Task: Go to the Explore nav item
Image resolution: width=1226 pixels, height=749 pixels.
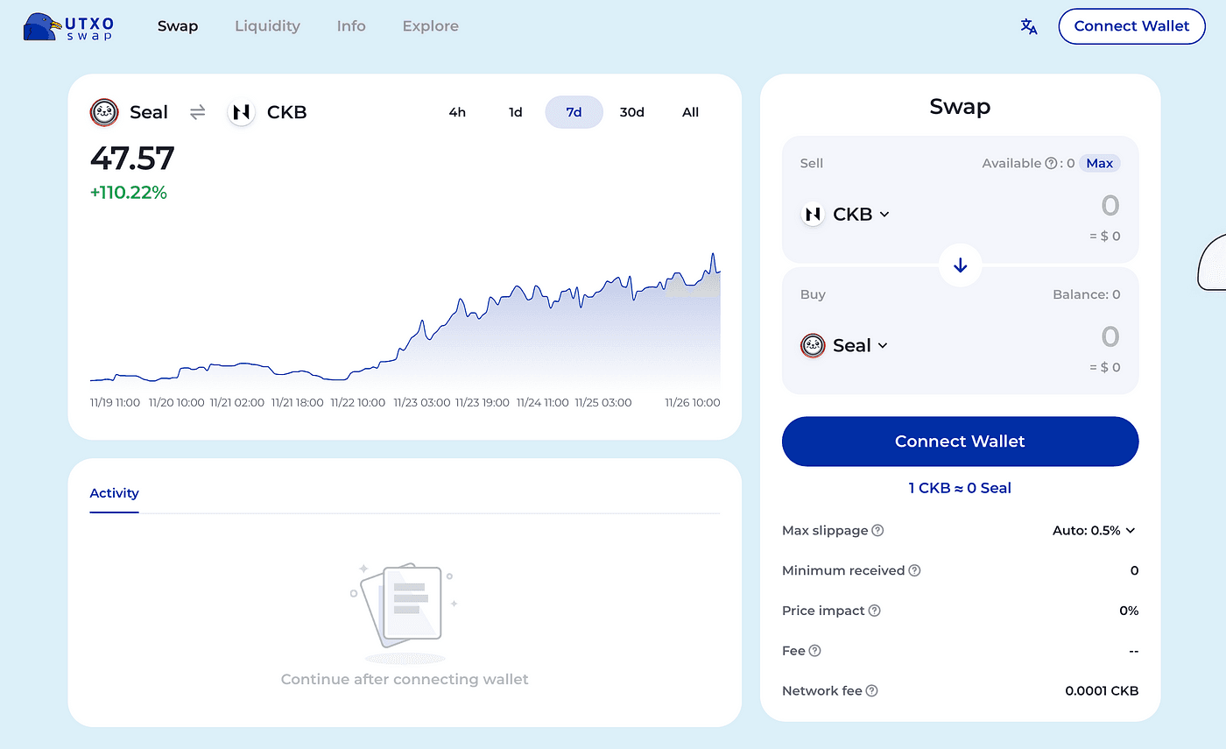Action: point(430,26)
